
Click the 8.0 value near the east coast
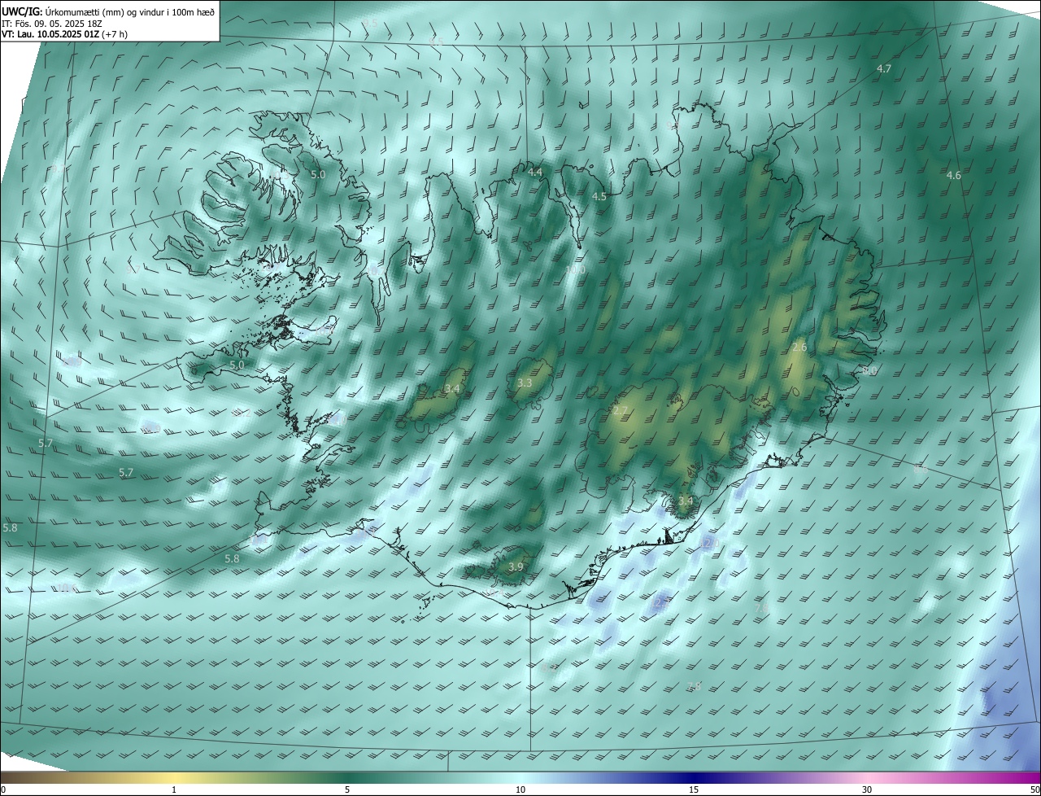869,371
